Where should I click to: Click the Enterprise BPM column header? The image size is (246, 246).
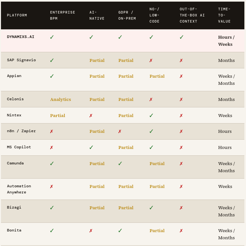pyautogui.click(x=62, y=15)
